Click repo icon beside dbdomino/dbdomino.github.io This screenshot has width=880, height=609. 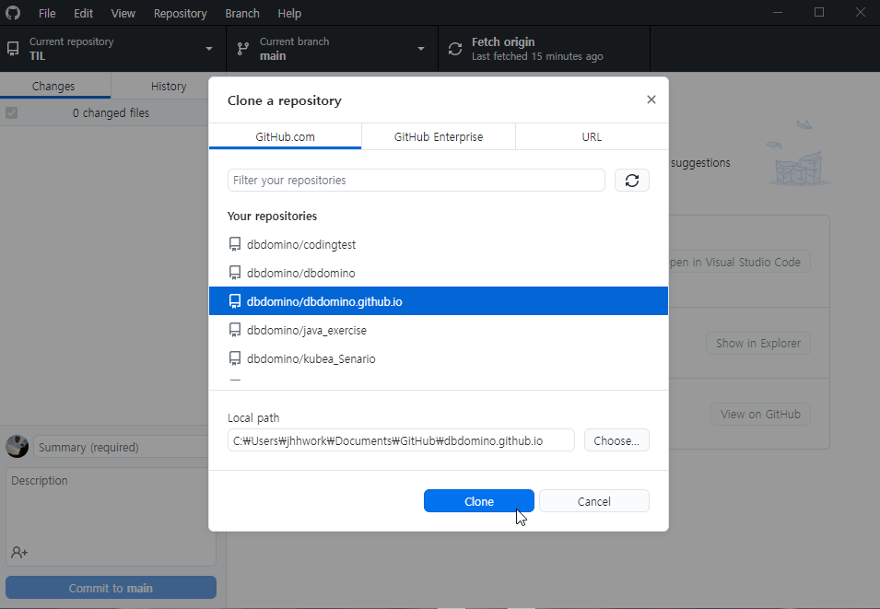[235, 301]
